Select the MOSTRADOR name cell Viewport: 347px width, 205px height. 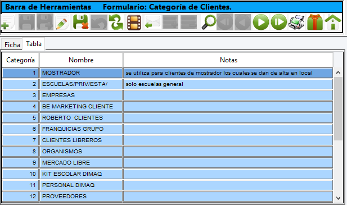pyautogui.click(x=81, y=73)
